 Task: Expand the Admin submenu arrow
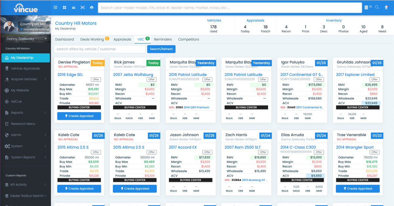45,135
